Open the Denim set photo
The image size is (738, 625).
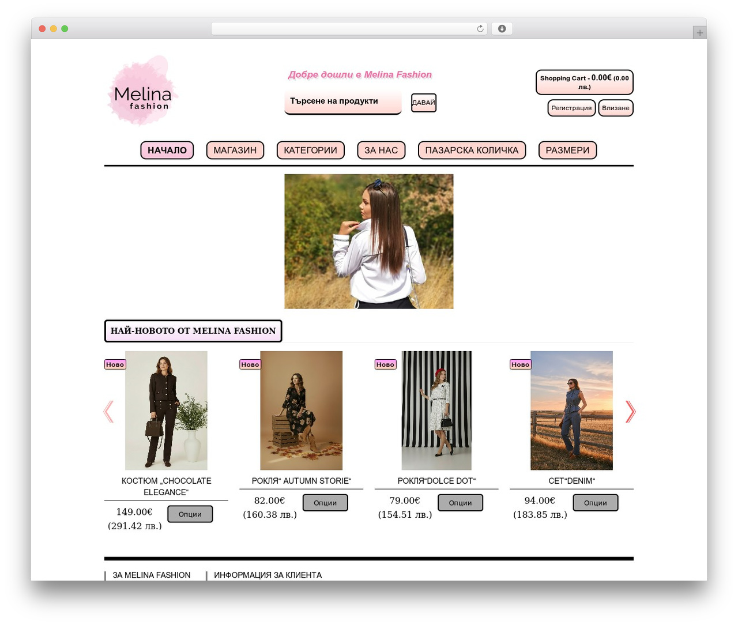tap(571, 411)
